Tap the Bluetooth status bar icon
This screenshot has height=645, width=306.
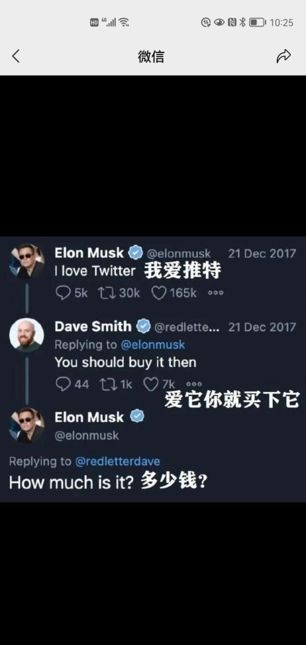click(242, 22)
